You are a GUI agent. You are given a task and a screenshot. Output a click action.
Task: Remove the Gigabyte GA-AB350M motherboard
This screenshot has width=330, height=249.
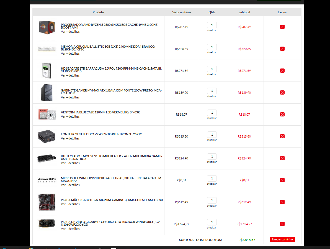pos(282,202)
